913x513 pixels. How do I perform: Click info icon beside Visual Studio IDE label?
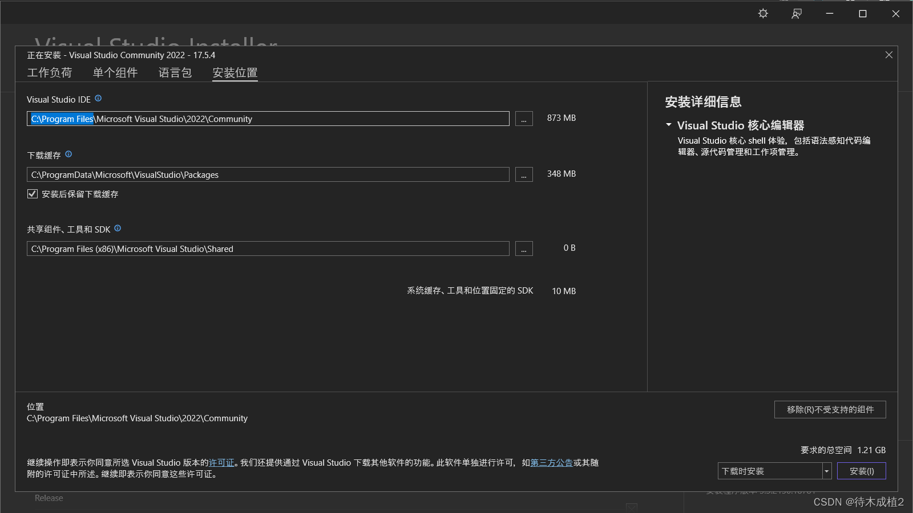[98, 99]
